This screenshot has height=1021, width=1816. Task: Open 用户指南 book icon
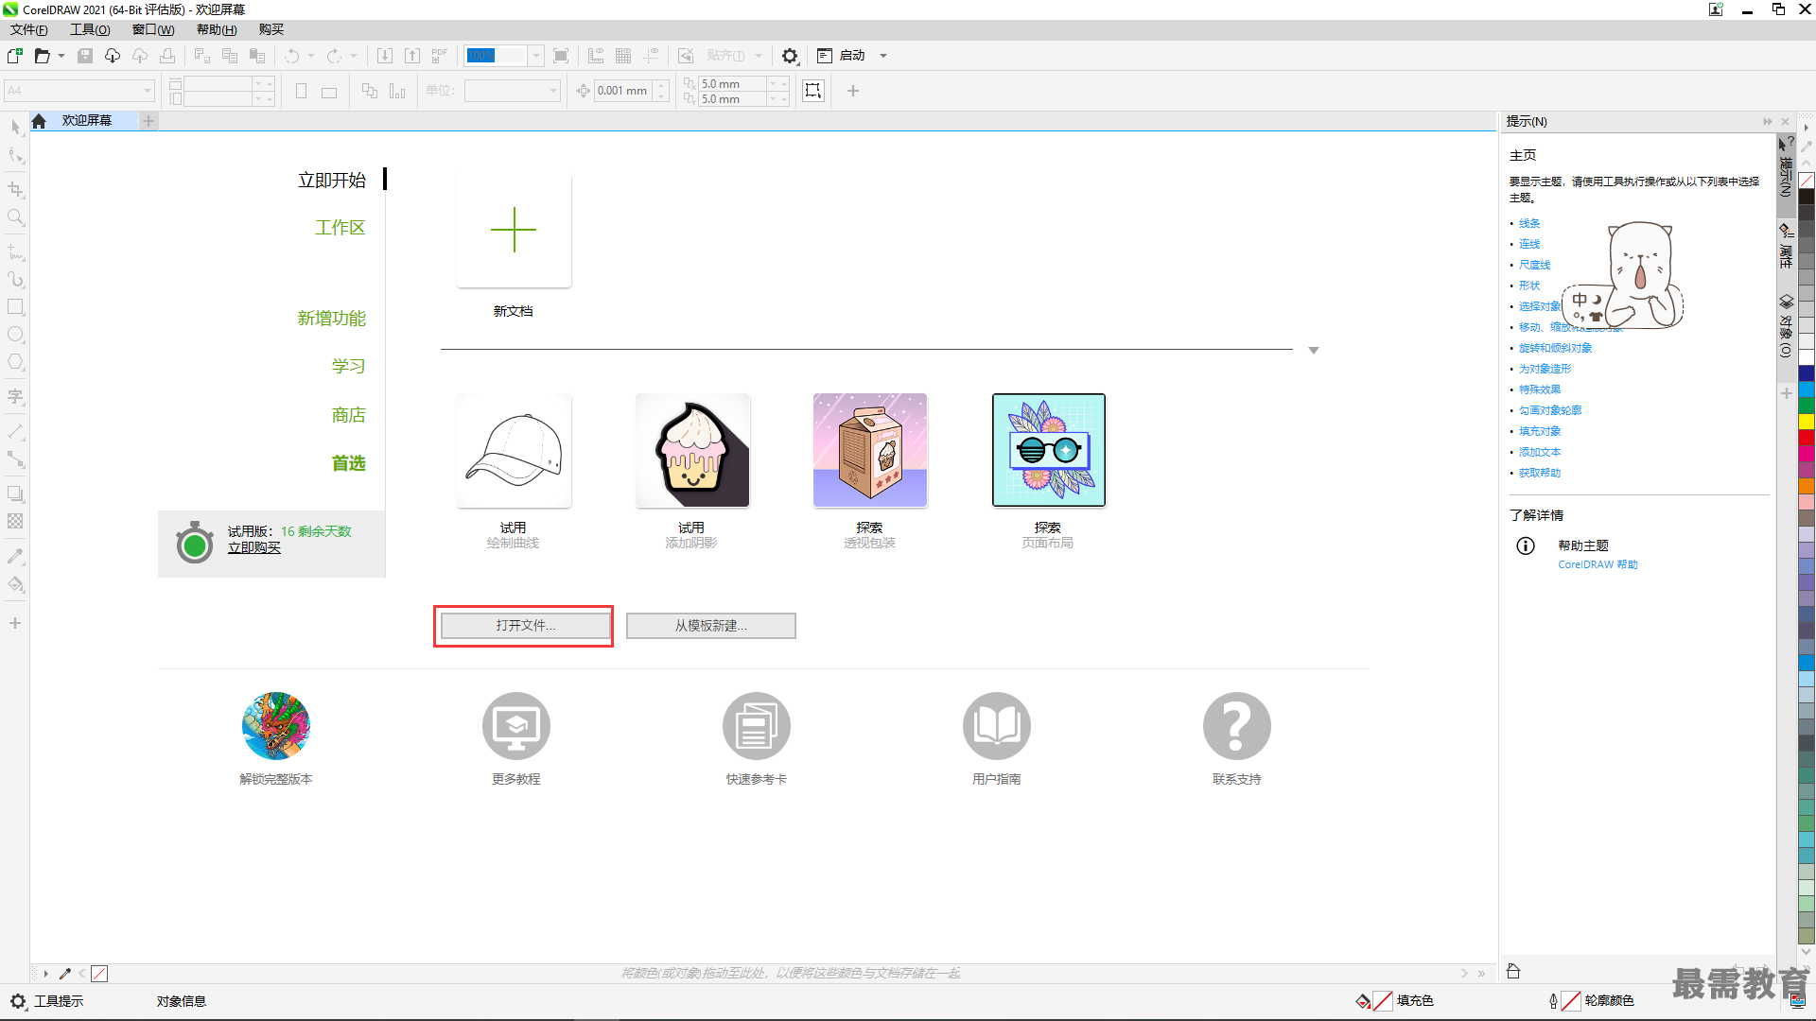[997, 726]
